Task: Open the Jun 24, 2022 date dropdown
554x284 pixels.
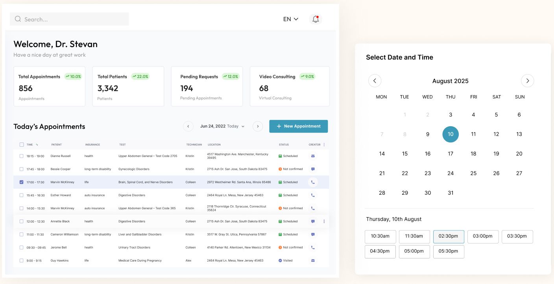Action: tap(223, 126)
